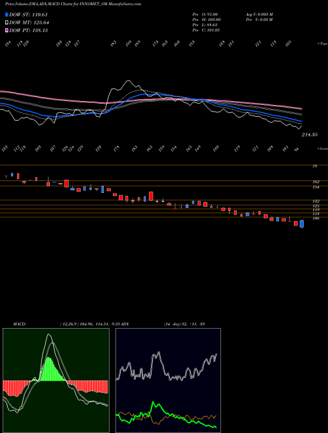Select the DOW ST: 110.61 label
328x433 pixels.
28,15
